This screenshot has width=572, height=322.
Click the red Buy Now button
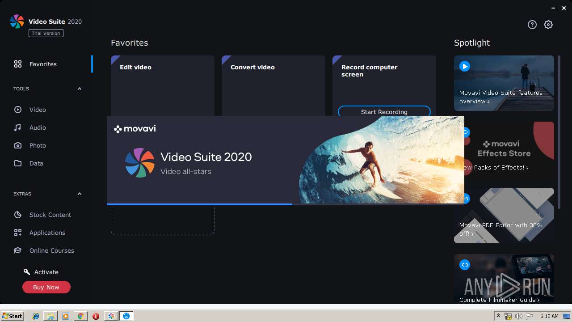(46, 287)
